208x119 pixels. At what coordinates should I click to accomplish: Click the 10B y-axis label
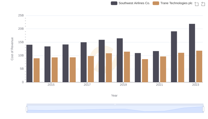coord(21,55)
